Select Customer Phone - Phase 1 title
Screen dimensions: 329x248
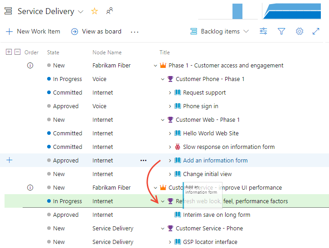(210, 79)
